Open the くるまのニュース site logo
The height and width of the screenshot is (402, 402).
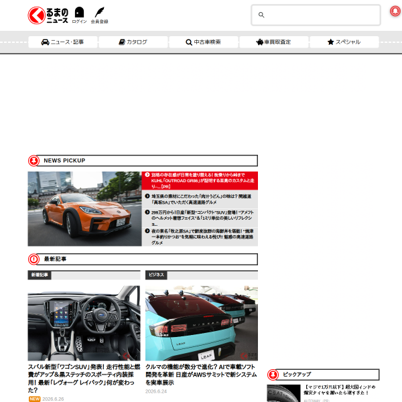pyautogui.click(x=48, y=15)
